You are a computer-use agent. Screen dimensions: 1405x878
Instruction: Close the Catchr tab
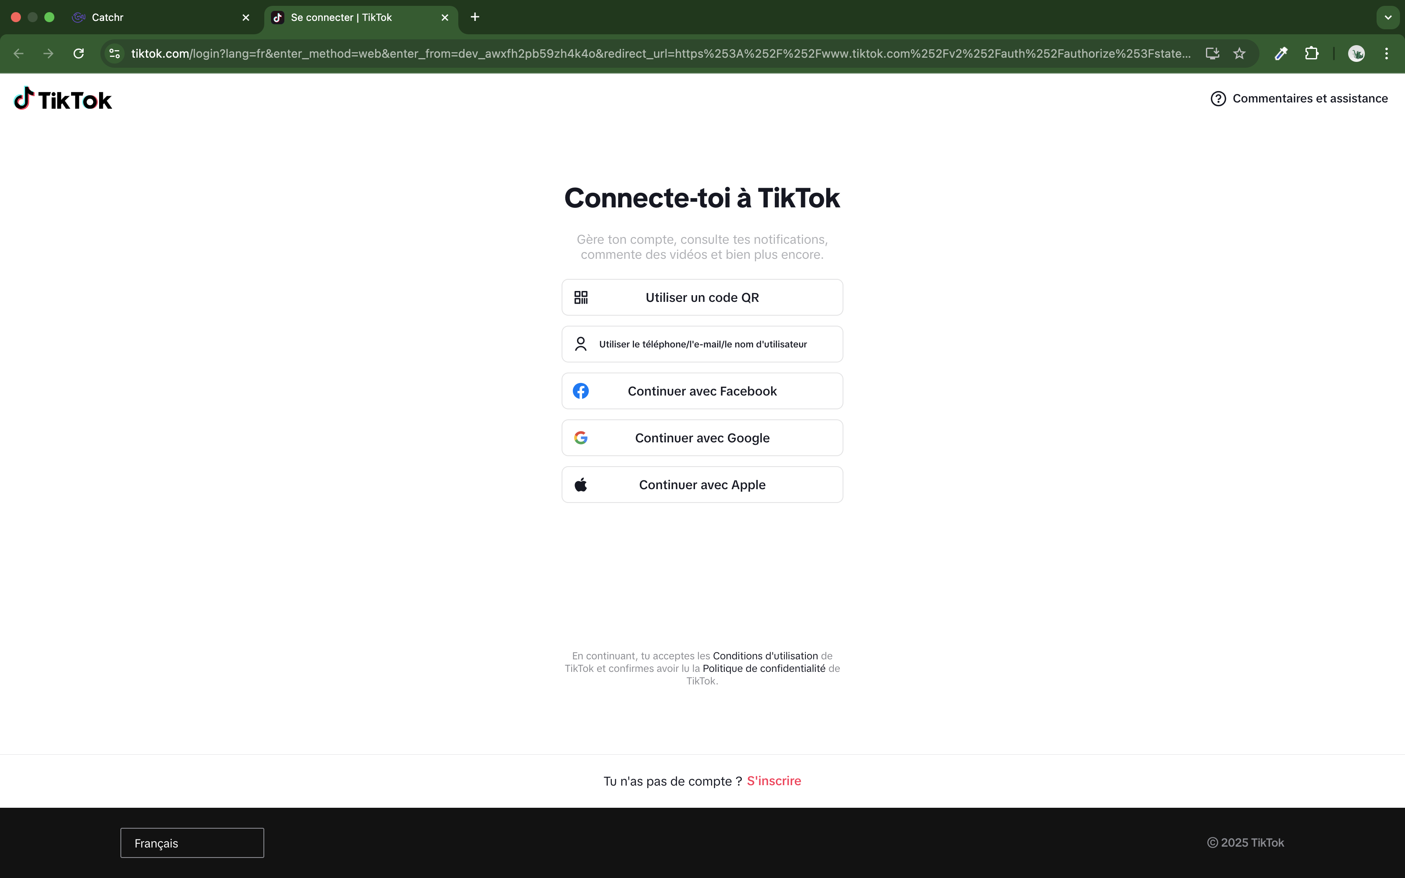click(x=245, y=18)
